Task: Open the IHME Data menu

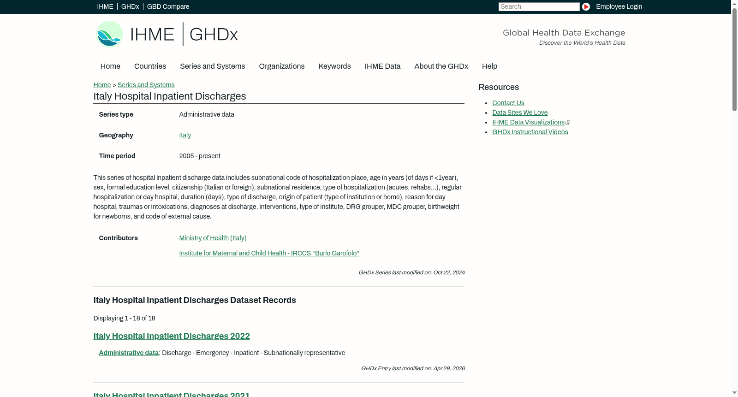Action: tap(382, 66)
